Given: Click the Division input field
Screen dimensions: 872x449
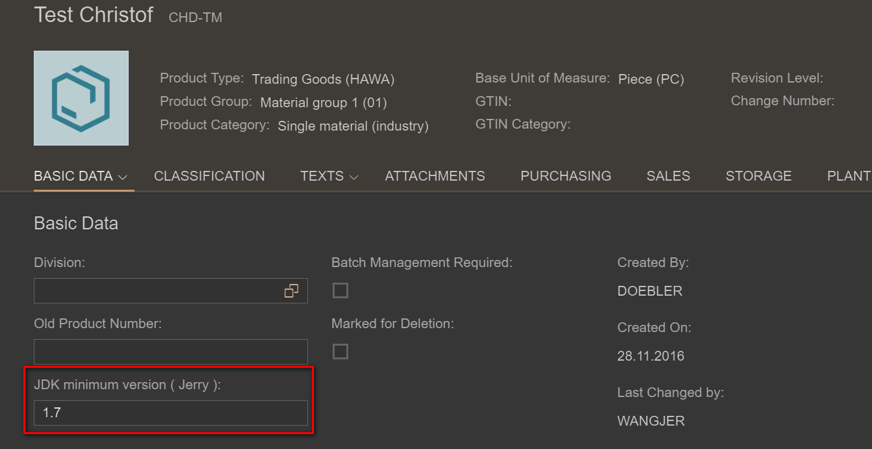Looking at the screenshot, I should 156,291.
